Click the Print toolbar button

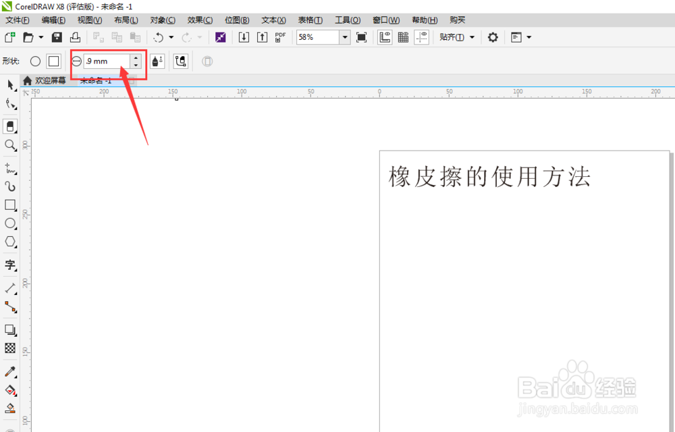pyautogui.click(x=75, y=37)
